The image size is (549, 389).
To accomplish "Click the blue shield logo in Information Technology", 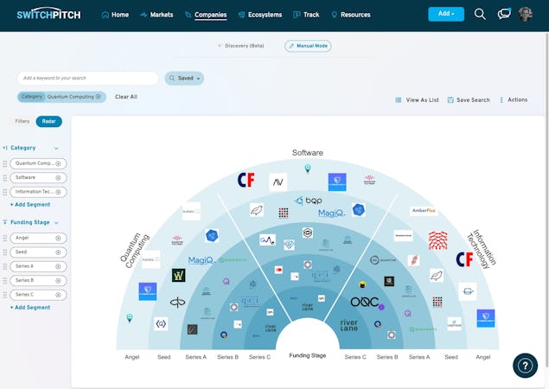I will [x=486, y=318].
